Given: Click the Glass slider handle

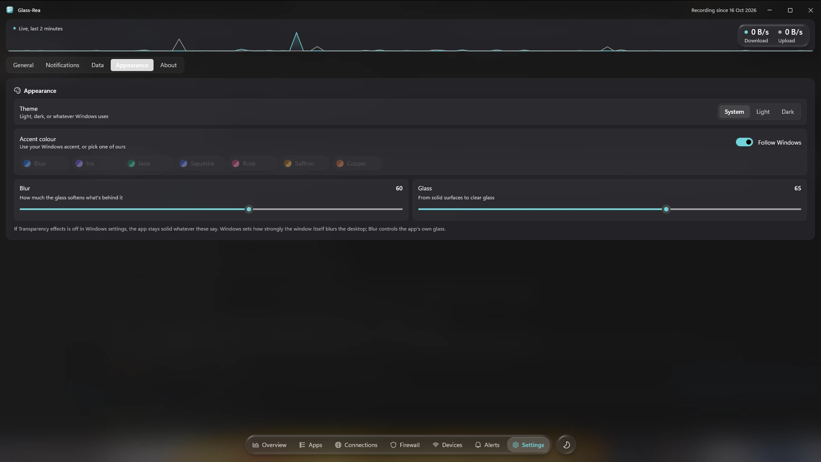Looking at the screenshot, I should [666, 209].
